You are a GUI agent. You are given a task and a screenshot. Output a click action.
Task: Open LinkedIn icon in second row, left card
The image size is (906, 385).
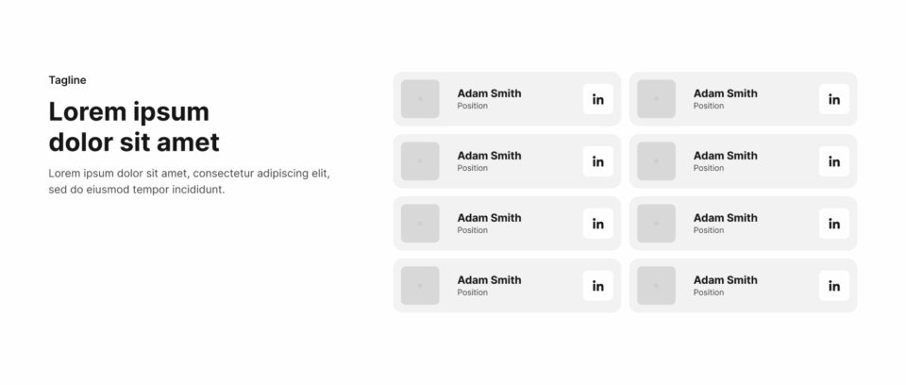pos(597,161)
